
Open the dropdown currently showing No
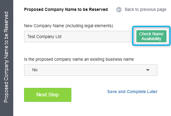coord(91,70)
